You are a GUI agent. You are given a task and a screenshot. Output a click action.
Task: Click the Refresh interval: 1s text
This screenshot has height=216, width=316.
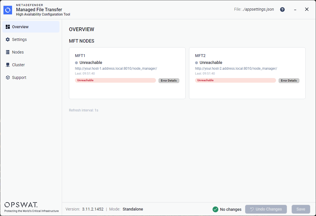(83, 110)
